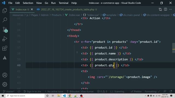The image size is (175, 98).
Task: Click No active issue status item
Action: (54, 91)
